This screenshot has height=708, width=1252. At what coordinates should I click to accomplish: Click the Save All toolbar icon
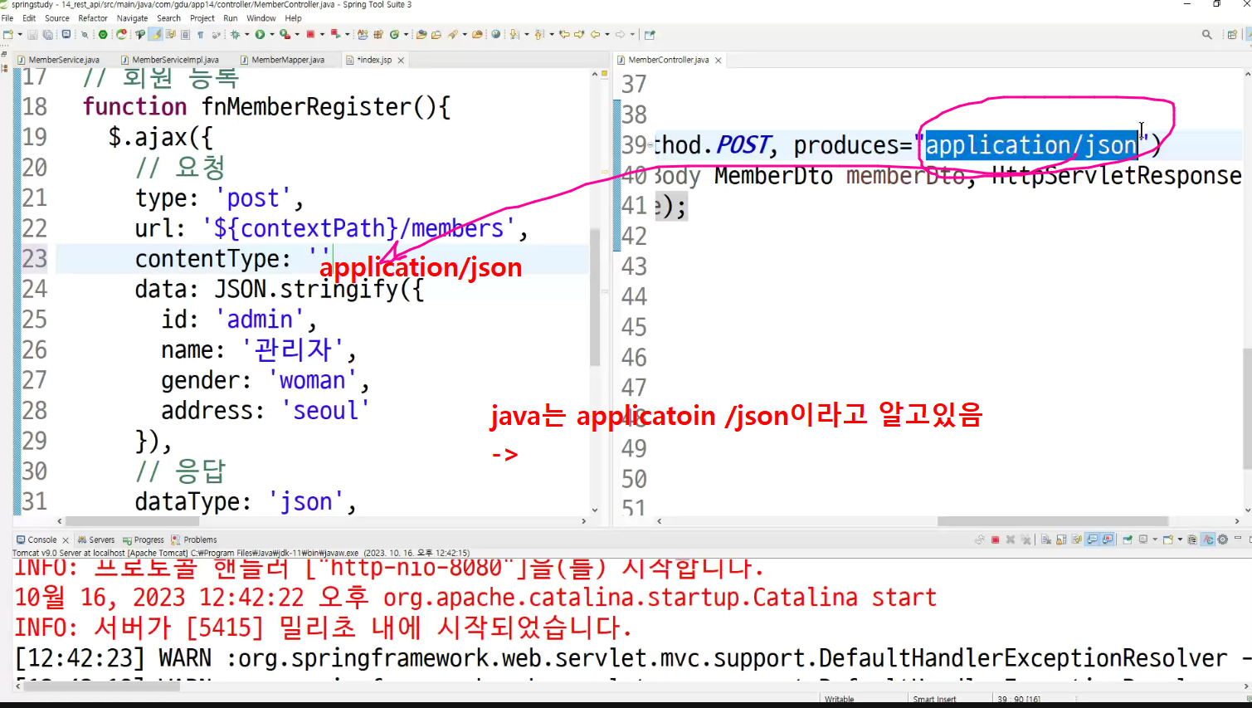click(x=47, y=35)
